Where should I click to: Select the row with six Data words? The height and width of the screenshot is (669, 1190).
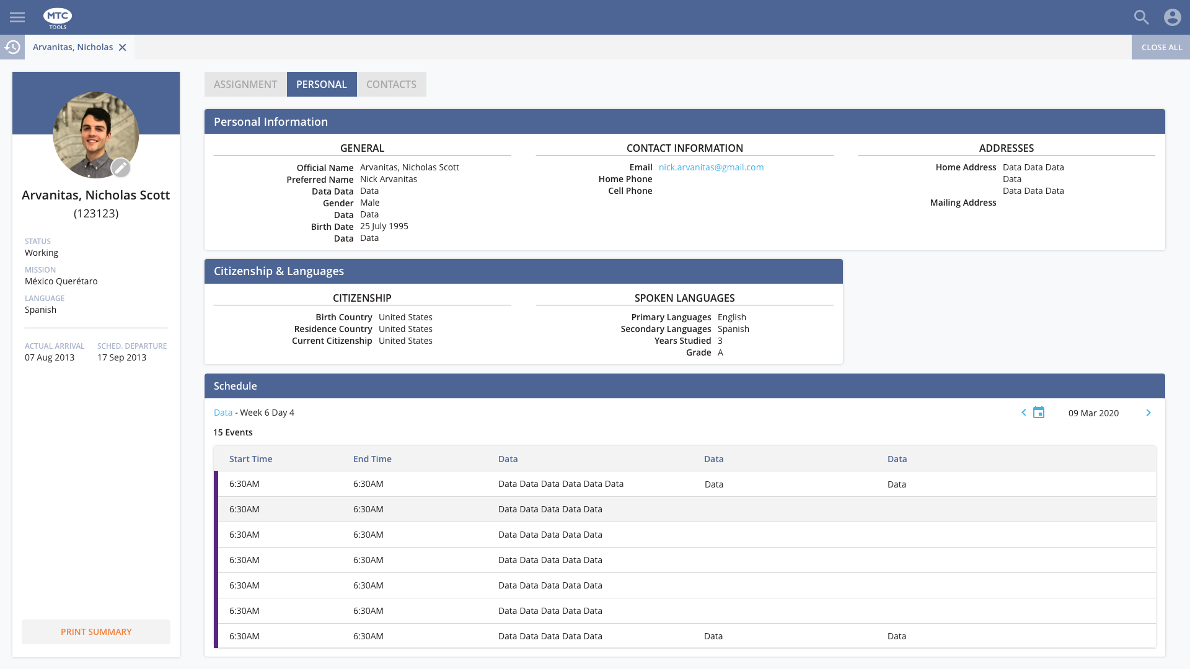click(x=685, y=484)
